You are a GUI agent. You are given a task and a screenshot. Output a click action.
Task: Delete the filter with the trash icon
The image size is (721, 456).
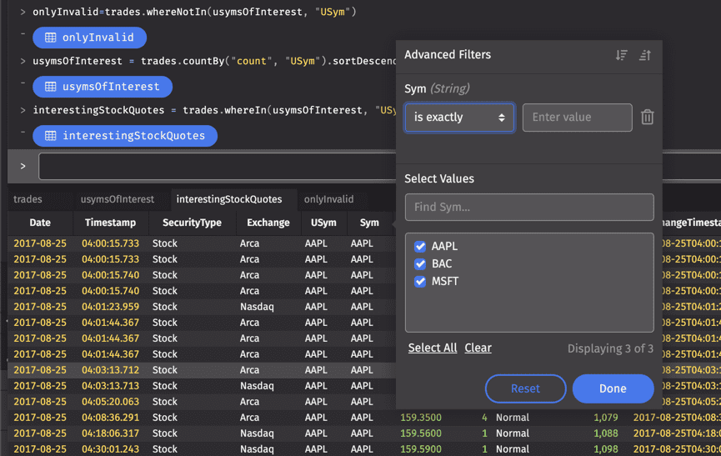[x=648, y=118]
